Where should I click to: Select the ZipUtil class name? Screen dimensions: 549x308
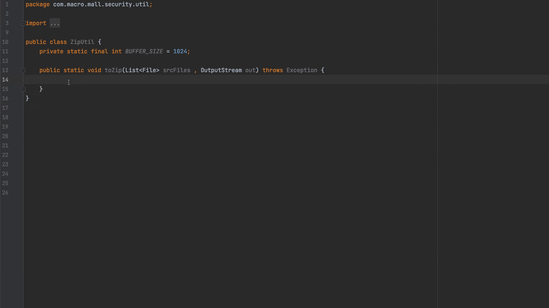coord(82,42)
